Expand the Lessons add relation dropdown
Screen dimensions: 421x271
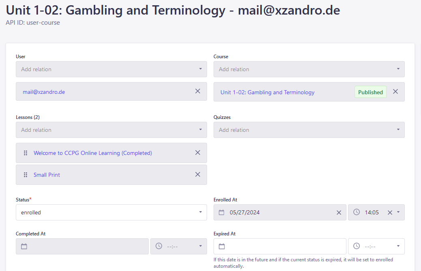click(x=111, y=130)
